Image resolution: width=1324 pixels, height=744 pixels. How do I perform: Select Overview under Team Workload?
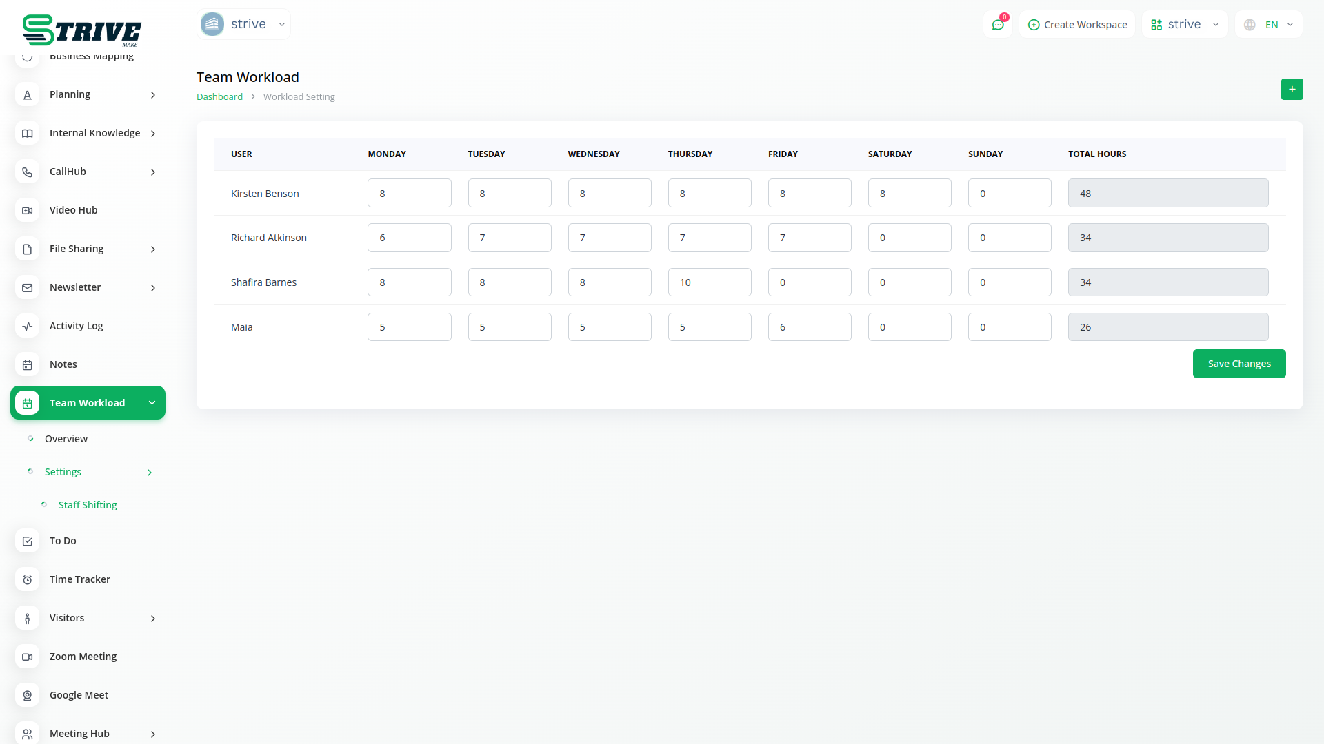point(66,439)
